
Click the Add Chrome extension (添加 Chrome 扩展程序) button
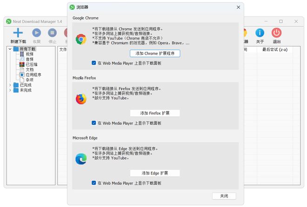click(x=155, y=53)
